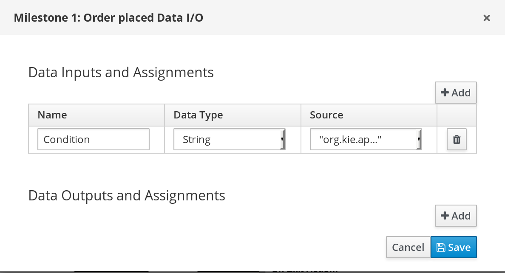Close the Data I/O dialog
Screen dimensions: 505x273
point(487,18)
